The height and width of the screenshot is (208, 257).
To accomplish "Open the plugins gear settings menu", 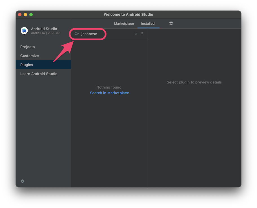I will tap(171, 23).
